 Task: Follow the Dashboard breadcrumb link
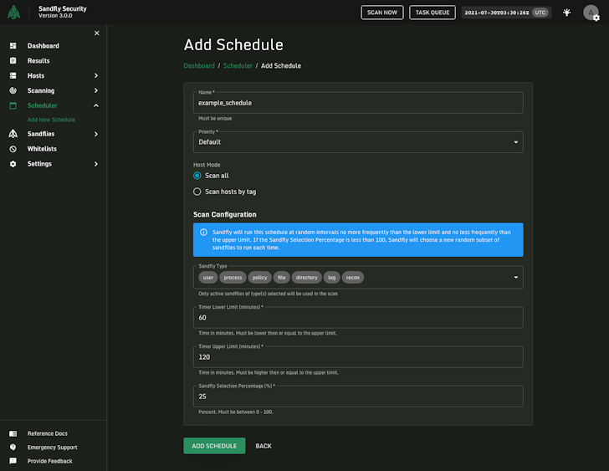tap(199, 65)
